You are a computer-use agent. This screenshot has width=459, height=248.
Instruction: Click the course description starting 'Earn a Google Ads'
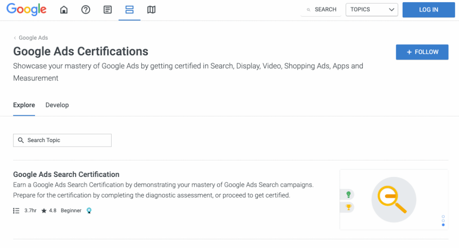pos(163,190)
